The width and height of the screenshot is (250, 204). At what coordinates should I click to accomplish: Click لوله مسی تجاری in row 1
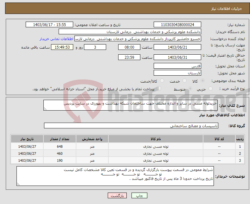pyautogui.click(x=156, y=146)
